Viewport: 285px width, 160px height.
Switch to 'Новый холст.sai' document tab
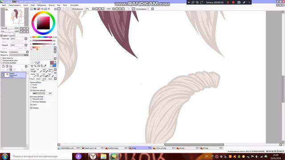tap(93, 148)
